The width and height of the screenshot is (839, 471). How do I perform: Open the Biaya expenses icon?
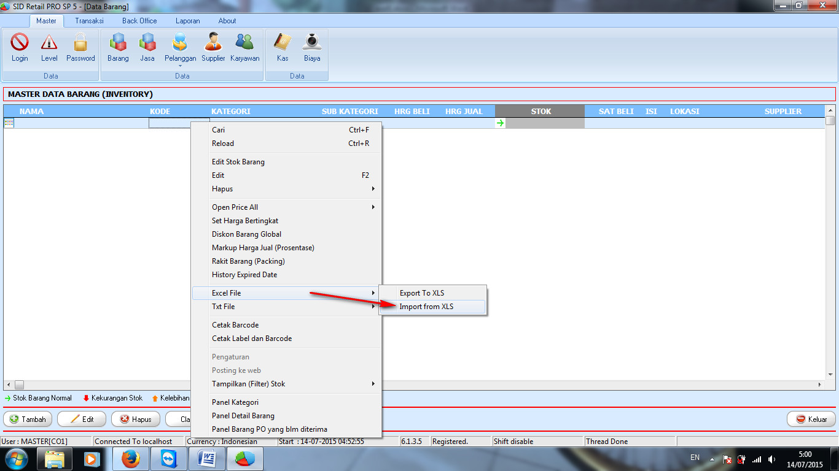click(x=312, y=43)
